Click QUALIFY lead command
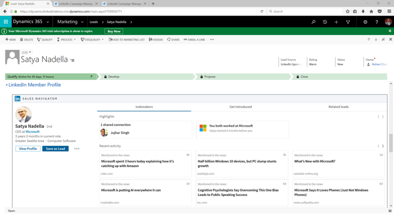394x214 pixels. tap(45, 40)
